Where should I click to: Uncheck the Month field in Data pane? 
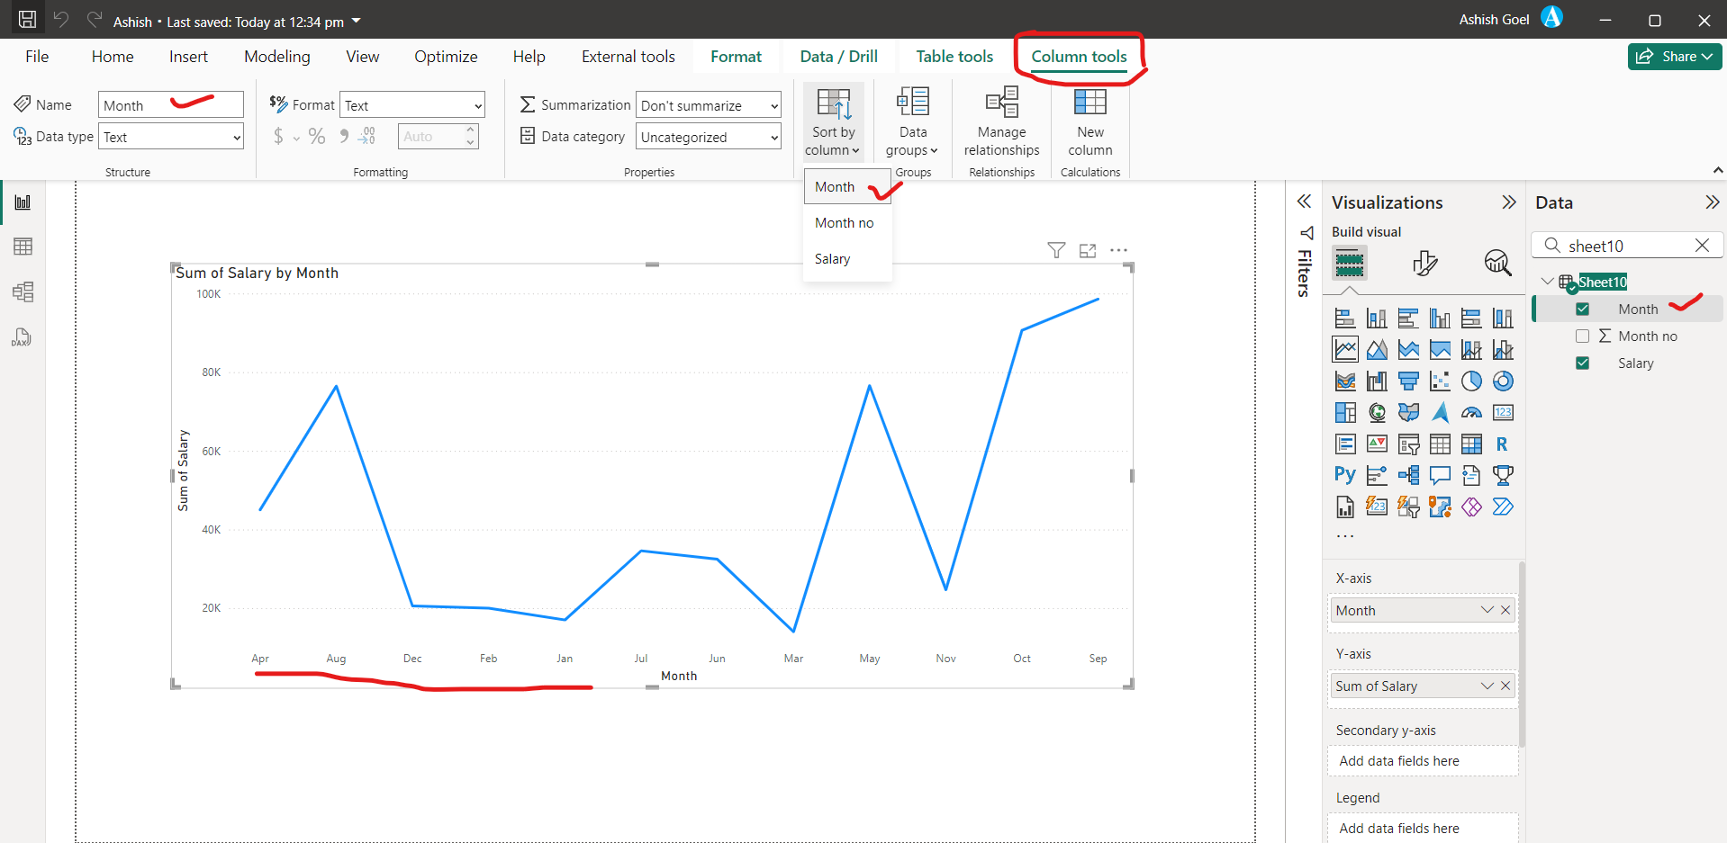(1584, 309)
